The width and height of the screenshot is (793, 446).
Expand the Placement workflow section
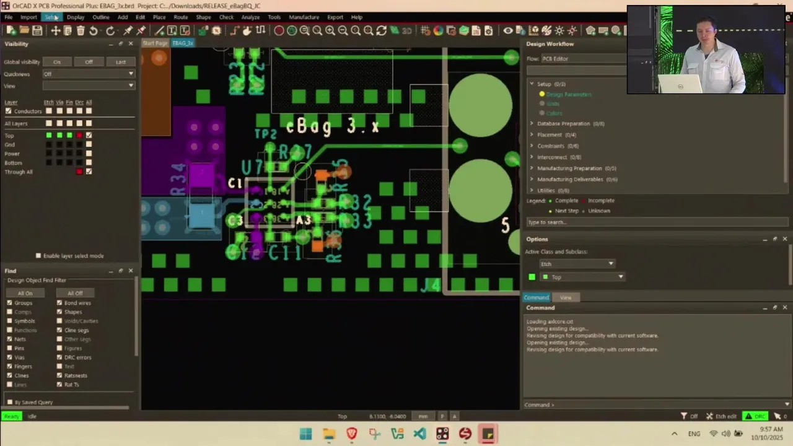(x=532, y=134)
